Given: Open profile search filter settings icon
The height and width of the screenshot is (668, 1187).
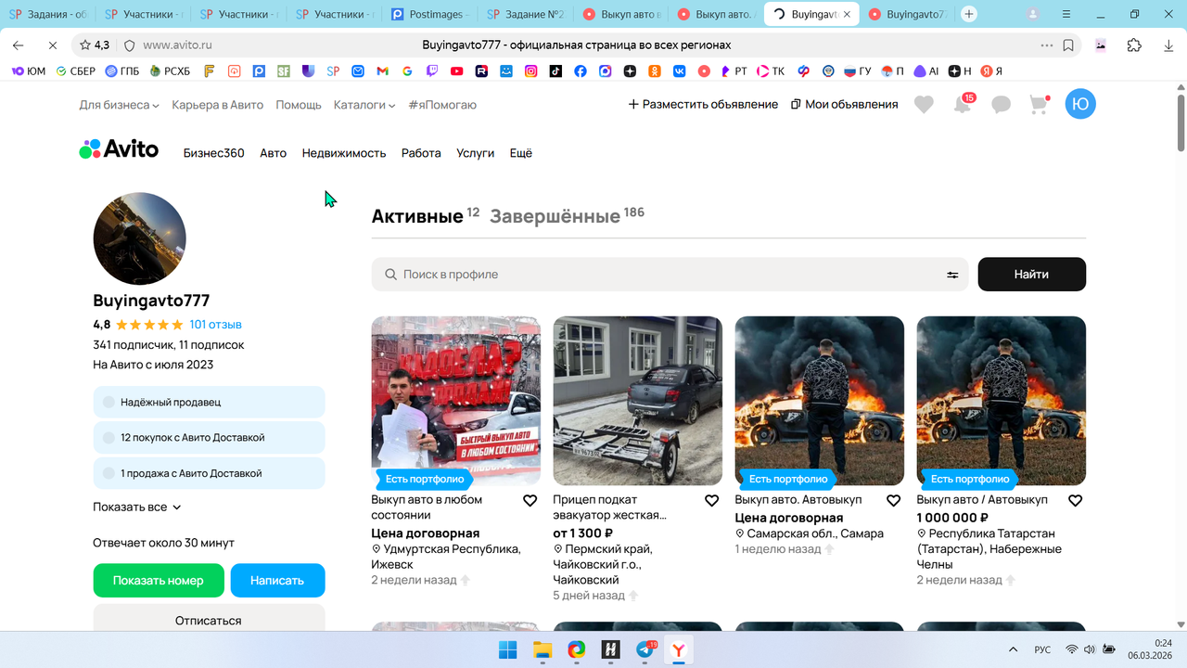Looking at the screenshot, I should click(952, 275).
